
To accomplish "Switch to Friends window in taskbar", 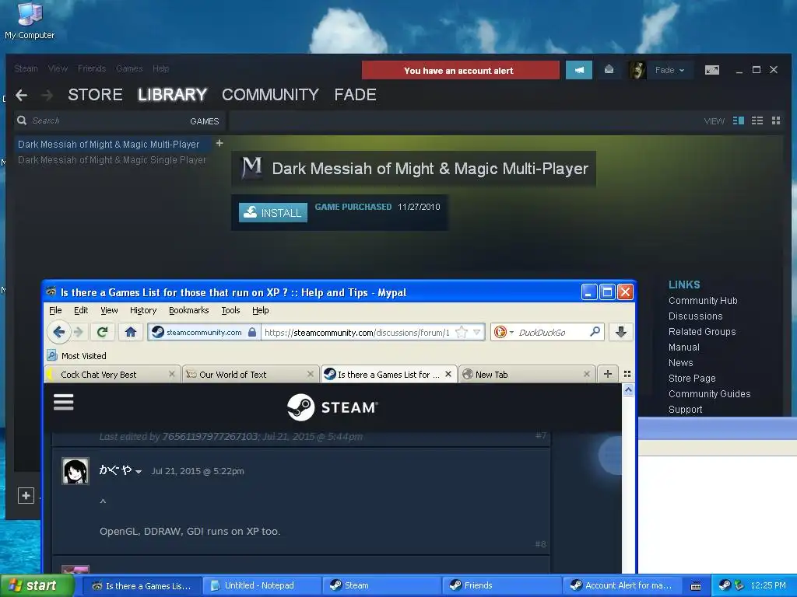I will (x=501, y=585).
